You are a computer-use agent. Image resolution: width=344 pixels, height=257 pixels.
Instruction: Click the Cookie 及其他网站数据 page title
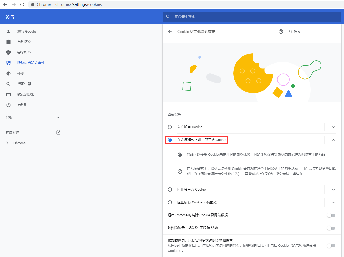[196, 32]
